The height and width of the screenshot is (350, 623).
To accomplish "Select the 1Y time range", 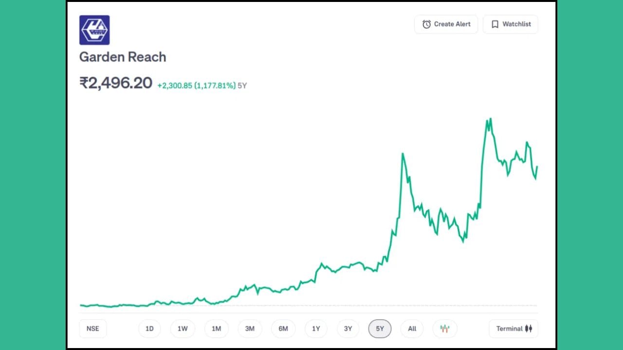I will (316, 329).
